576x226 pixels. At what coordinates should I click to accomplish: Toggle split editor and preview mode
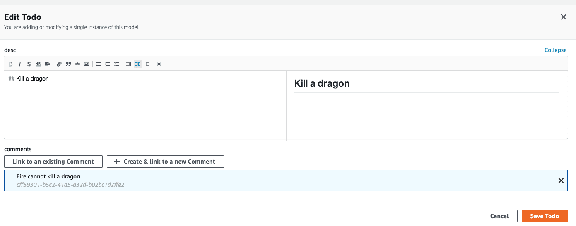click(138, 64)
